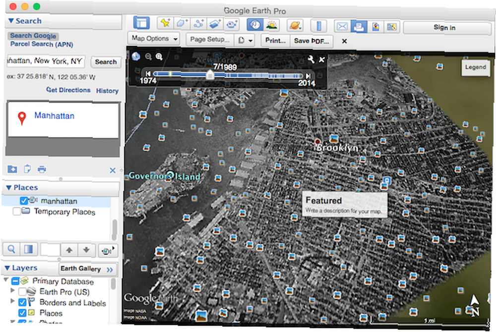Uncheck the Borders and Labels checkbox
Viewport: 496px width, 332px height.
click(x=22, y=302)
